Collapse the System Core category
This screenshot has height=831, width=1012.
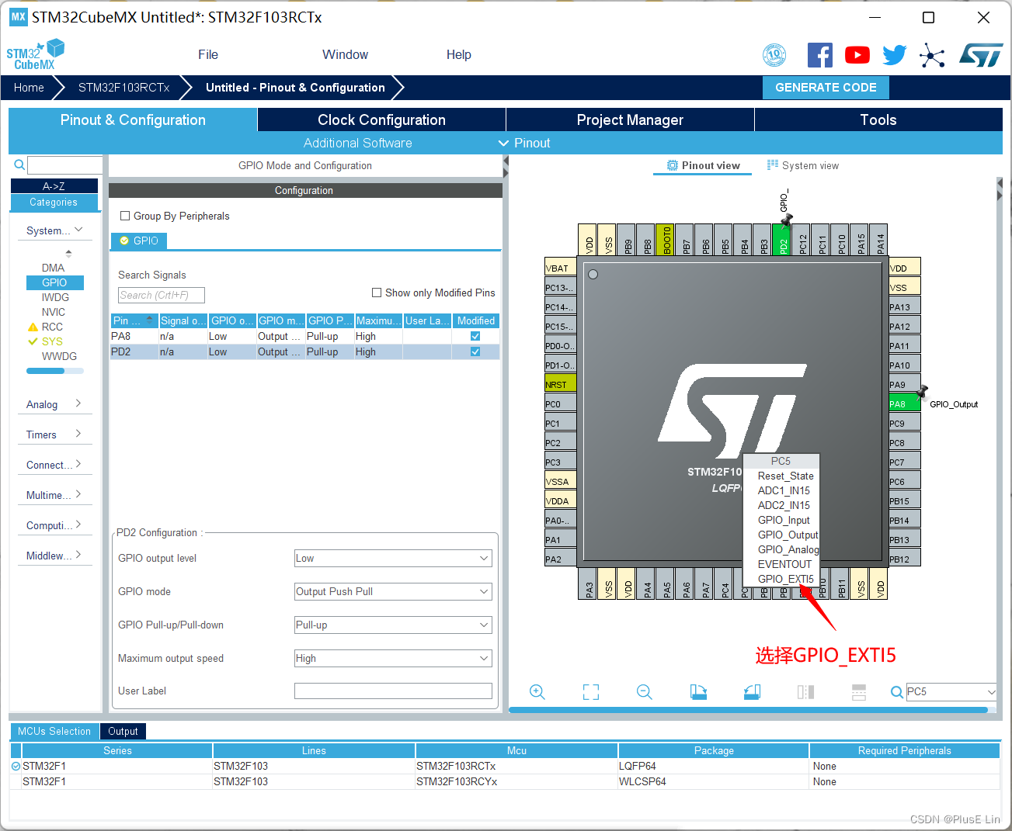(x=54, y=230)
